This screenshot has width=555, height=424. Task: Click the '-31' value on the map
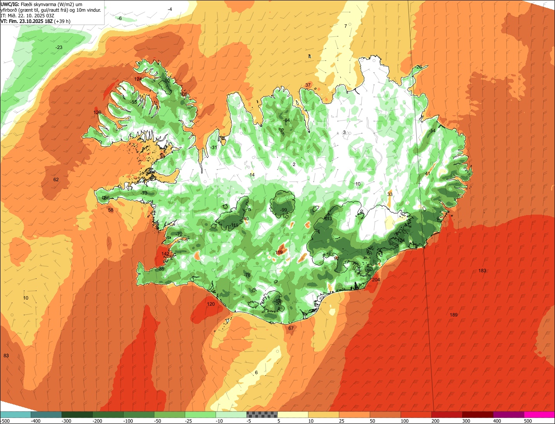[x=214, y=147]
